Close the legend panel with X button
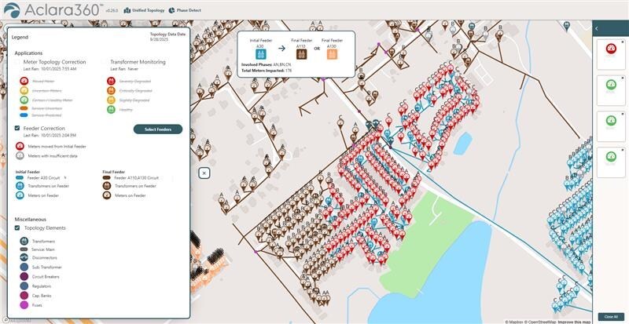The height and width of the screenshot is (324, 629). 204,173
